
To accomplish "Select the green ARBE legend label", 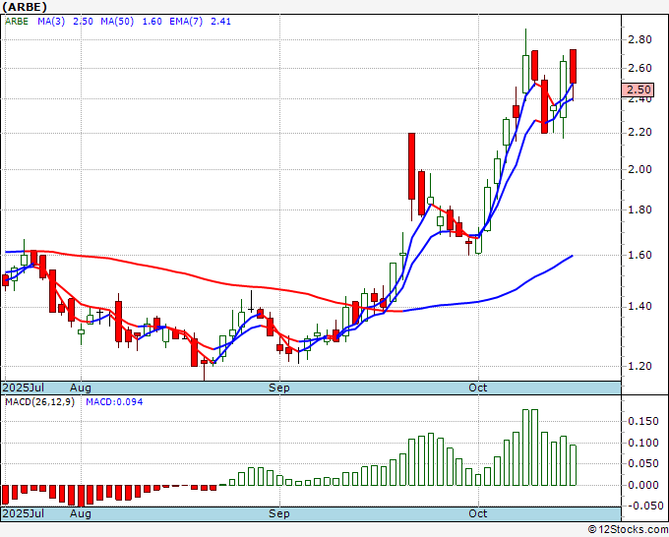I will (17, 22).
